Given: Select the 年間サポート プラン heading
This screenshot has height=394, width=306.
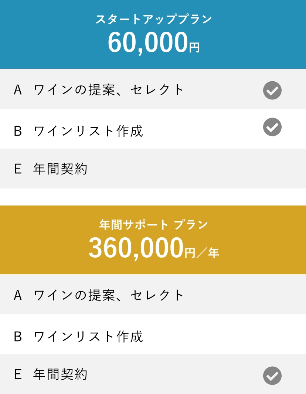Looking at the screenshot, I should 153,224.
